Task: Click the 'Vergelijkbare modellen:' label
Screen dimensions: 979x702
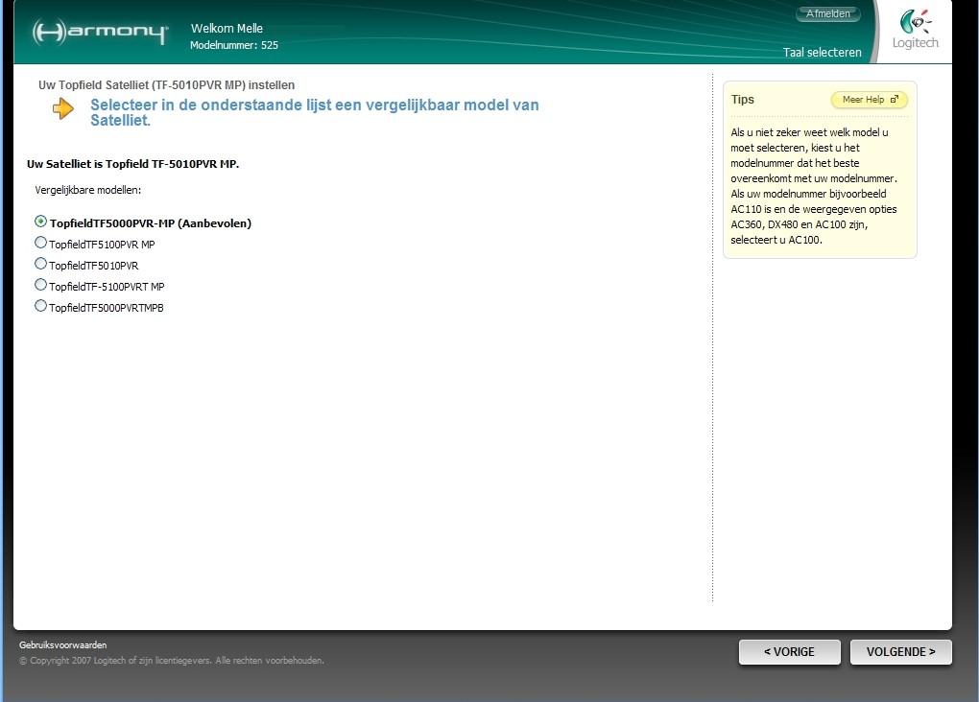Action: pos(88,190)
